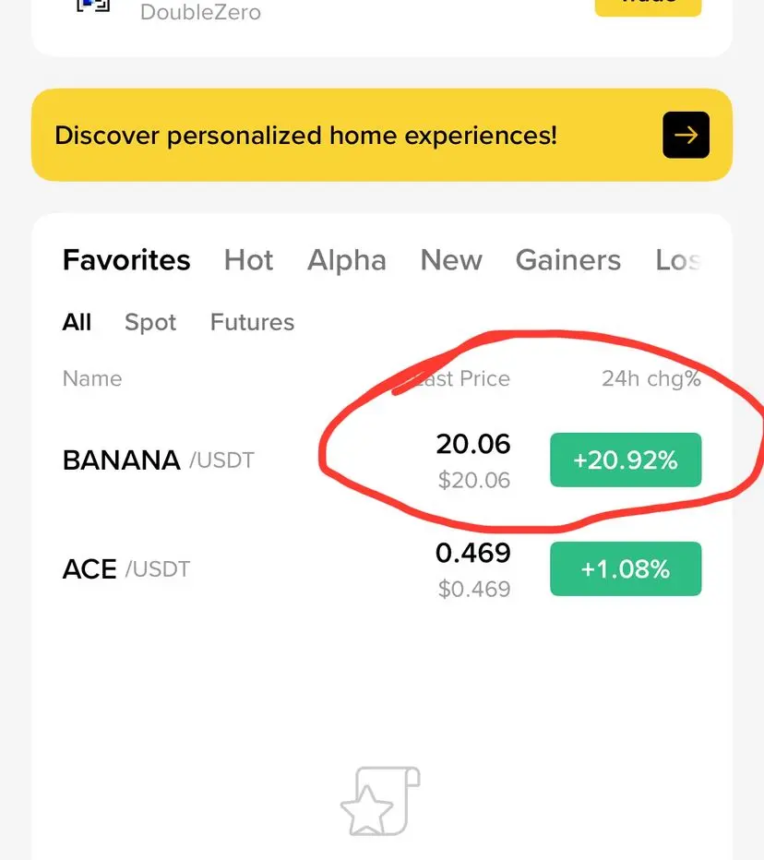This screenshot has height=860, width=764.
Task: Tap the DoubleZero token logo icon
Action: tap(93, 6)
